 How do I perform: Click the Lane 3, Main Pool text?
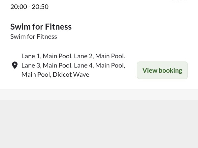(46, 65)
